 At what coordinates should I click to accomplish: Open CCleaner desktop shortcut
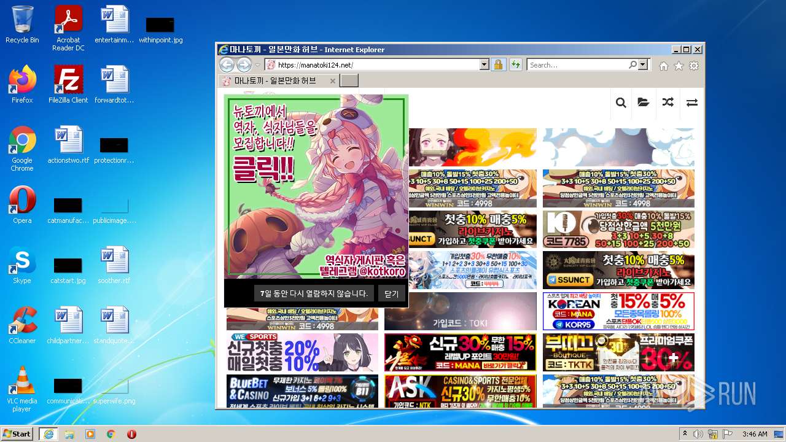pos(22,325)
